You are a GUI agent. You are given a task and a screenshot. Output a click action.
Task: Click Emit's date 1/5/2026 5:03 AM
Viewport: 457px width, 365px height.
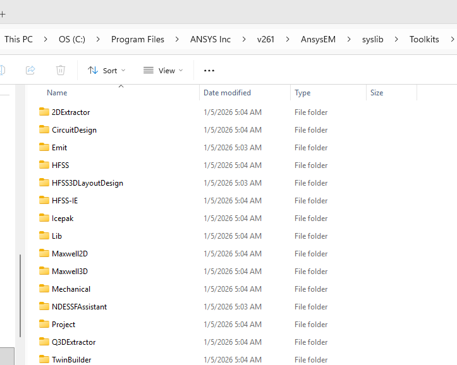coord(233,148)
